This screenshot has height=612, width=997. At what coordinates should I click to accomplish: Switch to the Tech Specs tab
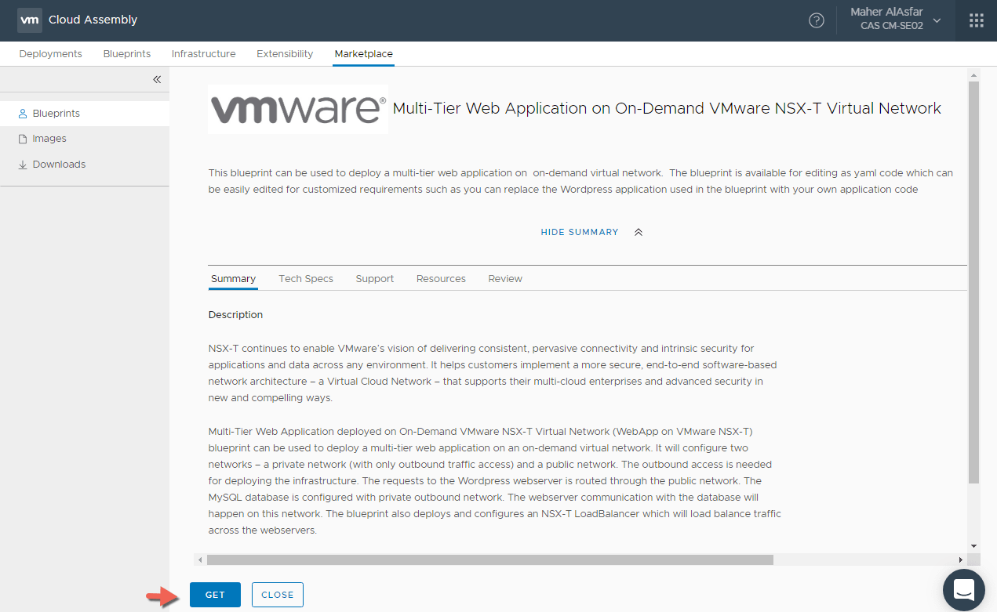(306, 279)
